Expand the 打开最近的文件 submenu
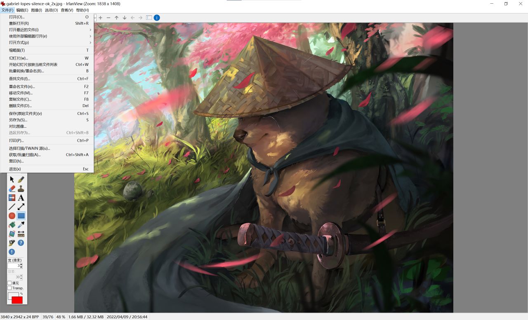528x320 pixels. click(47, 30)
